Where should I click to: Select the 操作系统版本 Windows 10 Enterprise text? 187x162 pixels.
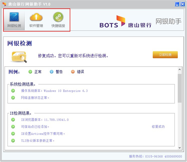[x=54, y=91]
